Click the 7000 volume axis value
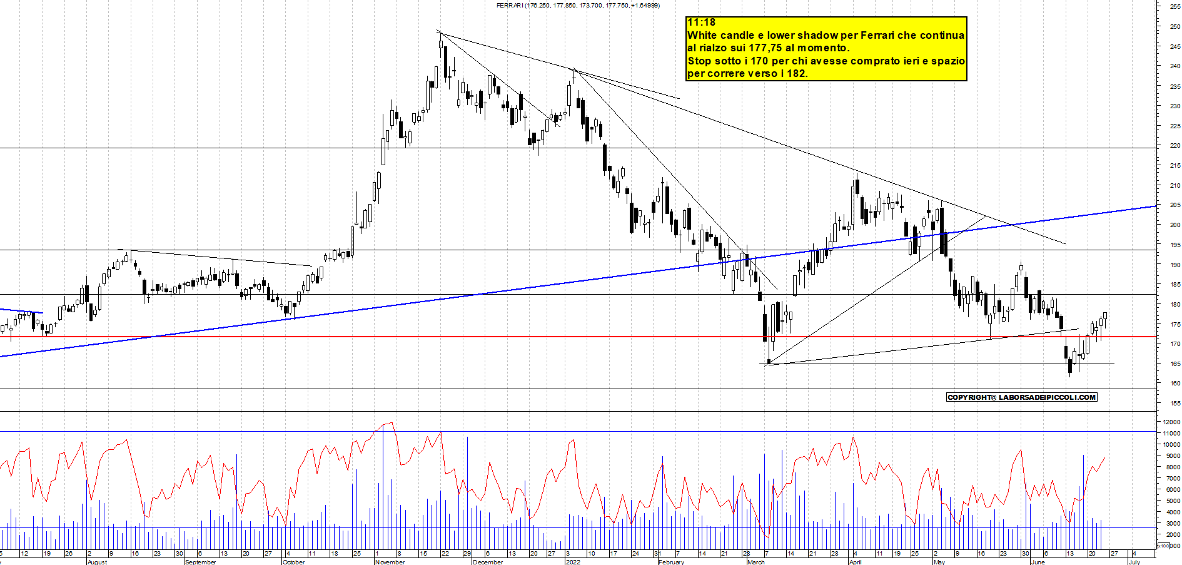Image resolution: width=1182 pixels, height=565 pixels. coord(1173,478)
